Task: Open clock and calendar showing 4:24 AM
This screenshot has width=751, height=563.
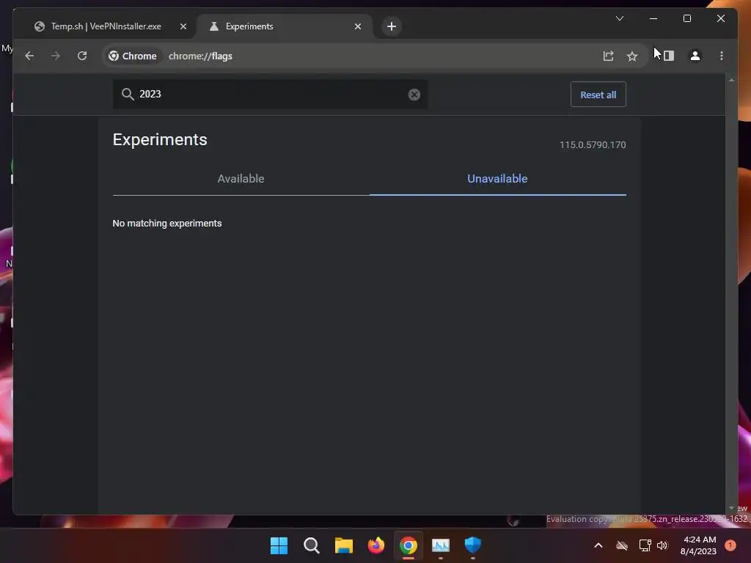Action: click(x=698, y=545)
